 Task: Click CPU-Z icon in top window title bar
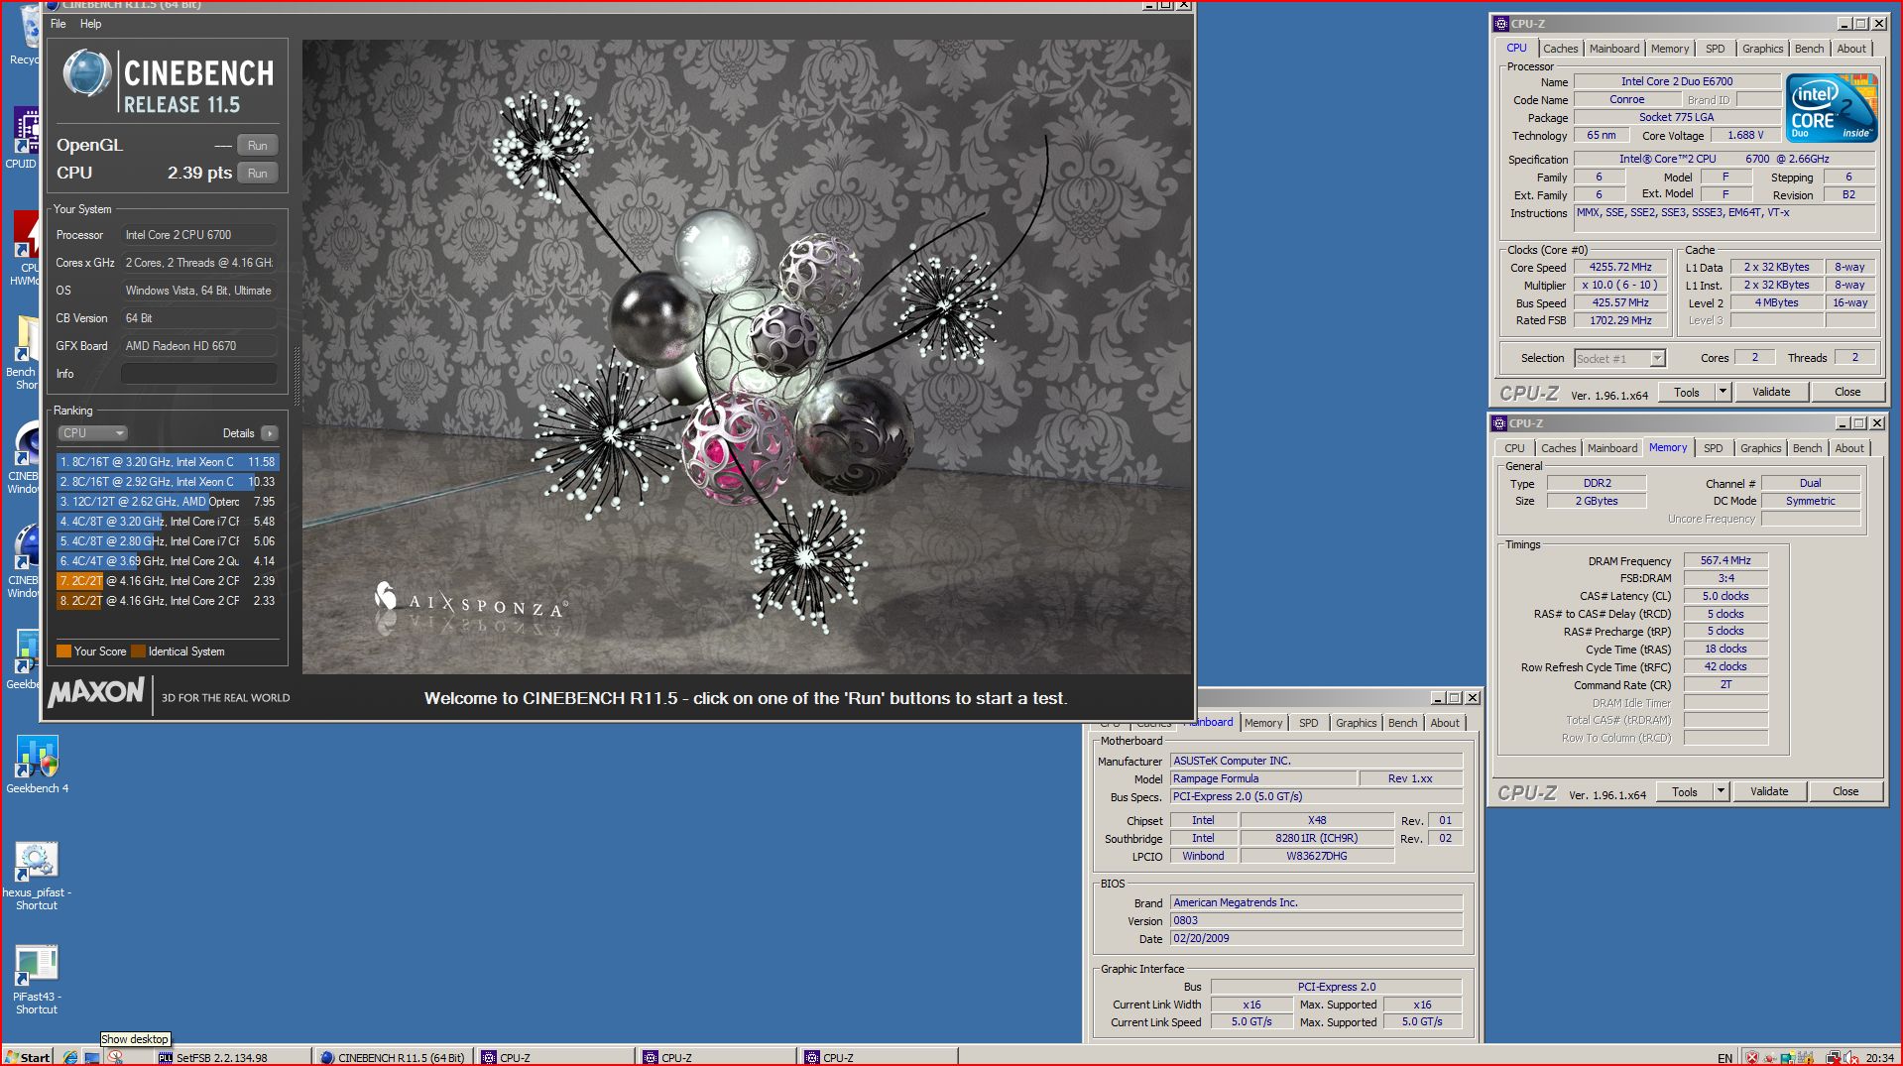click(x=1501, y=24)
